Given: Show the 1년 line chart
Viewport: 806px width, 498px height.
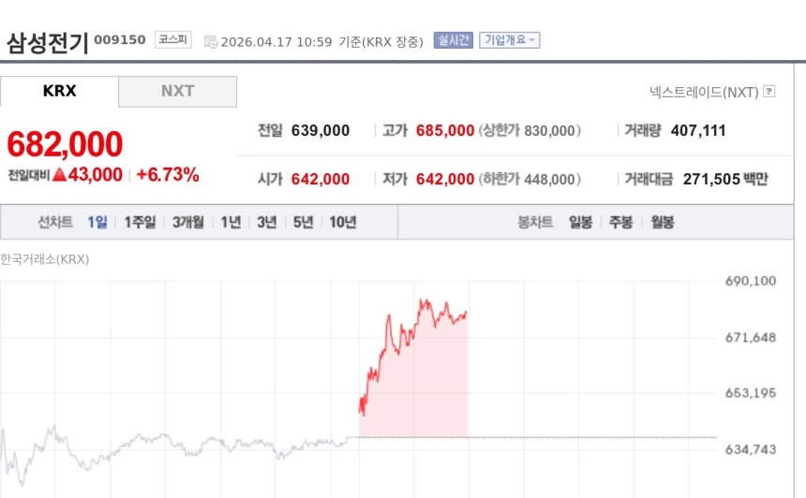Looking at the screenshot, I should (231, 222).
